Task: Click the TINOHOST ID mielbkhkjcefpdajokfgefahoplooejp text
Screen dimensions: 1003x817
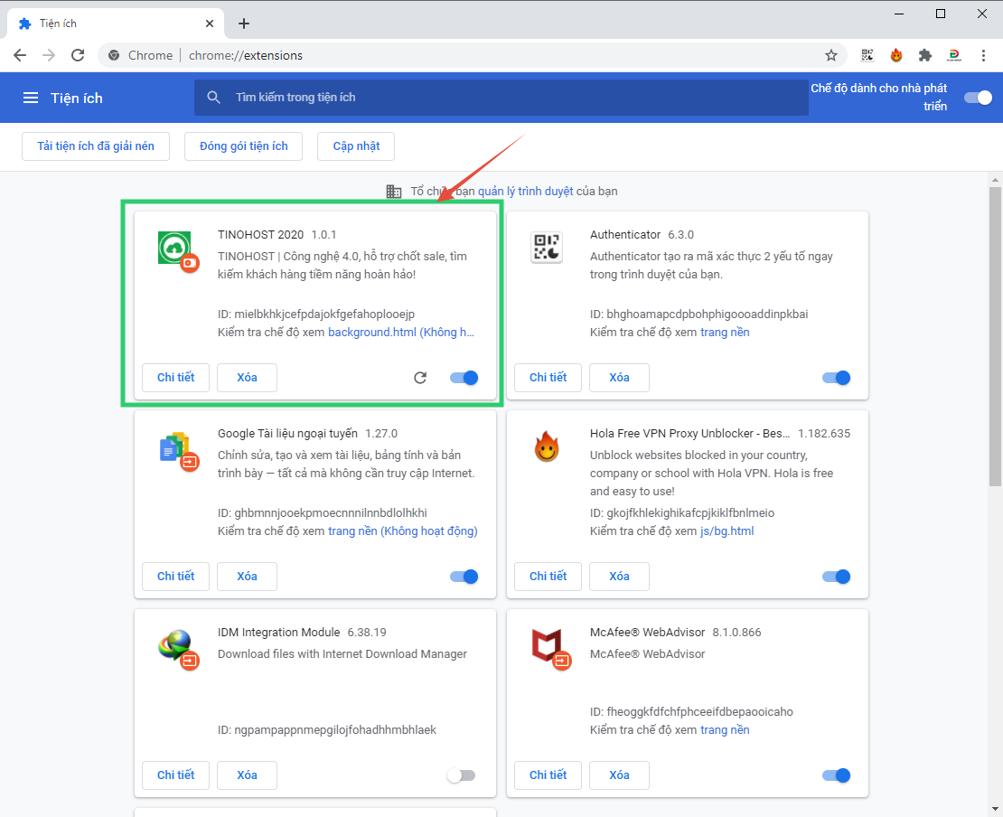Action: [x=316, y=315]
